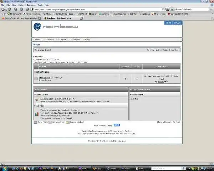Viewport: 214px width, 171px height.
Task: Click the feed icon inside the address bar
Action: [x=163, y=9]
